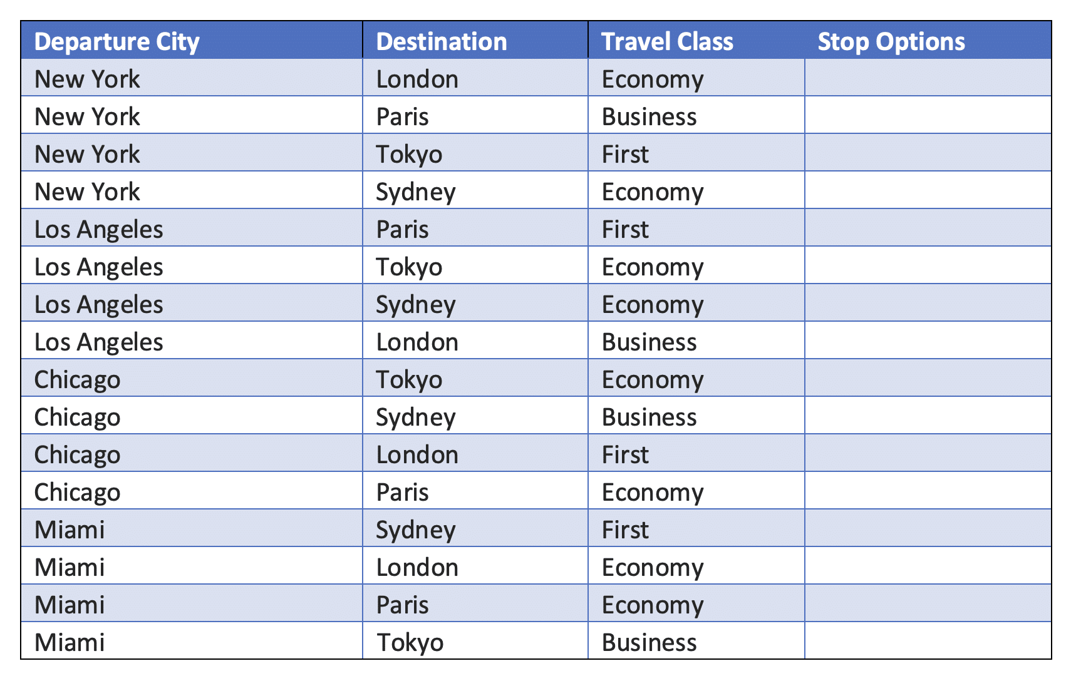Click the Stop Options column header

[891, 41]
